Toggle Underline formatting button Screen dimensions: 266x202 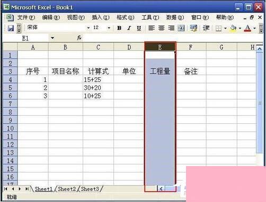pyautogui.click(x=139, y=28)
